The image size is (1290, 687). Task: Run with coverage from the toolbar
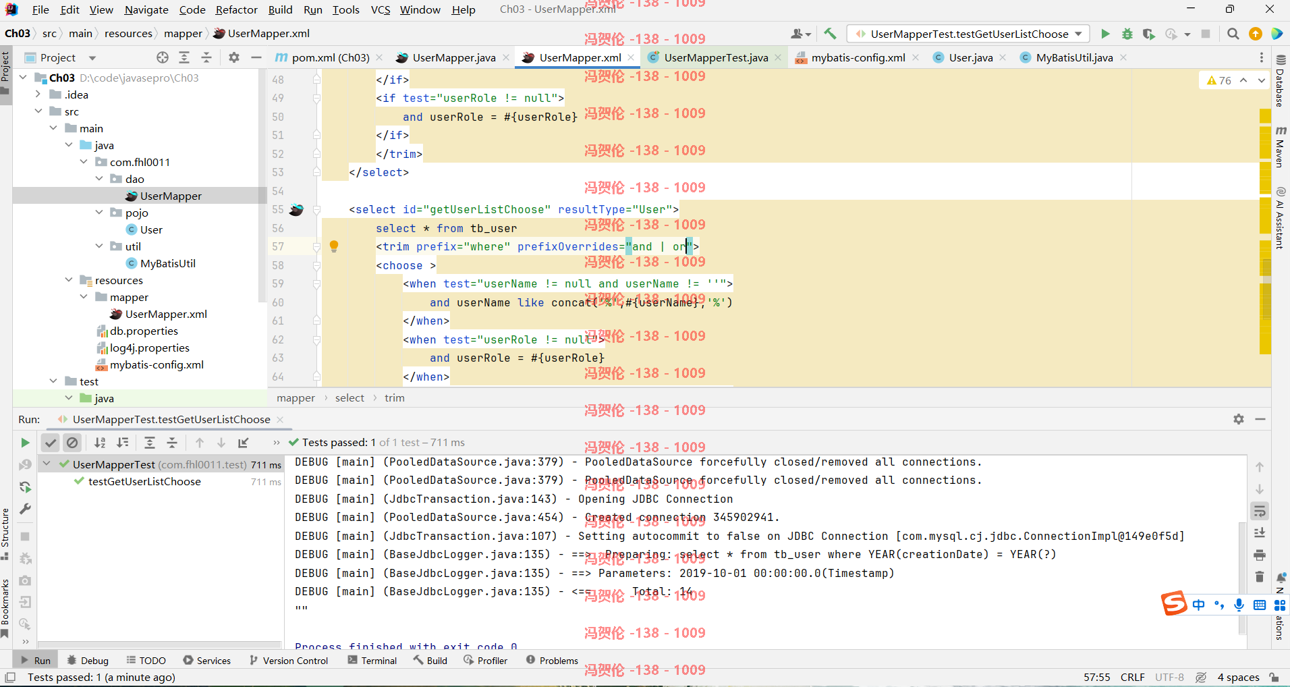(1148, 34)
